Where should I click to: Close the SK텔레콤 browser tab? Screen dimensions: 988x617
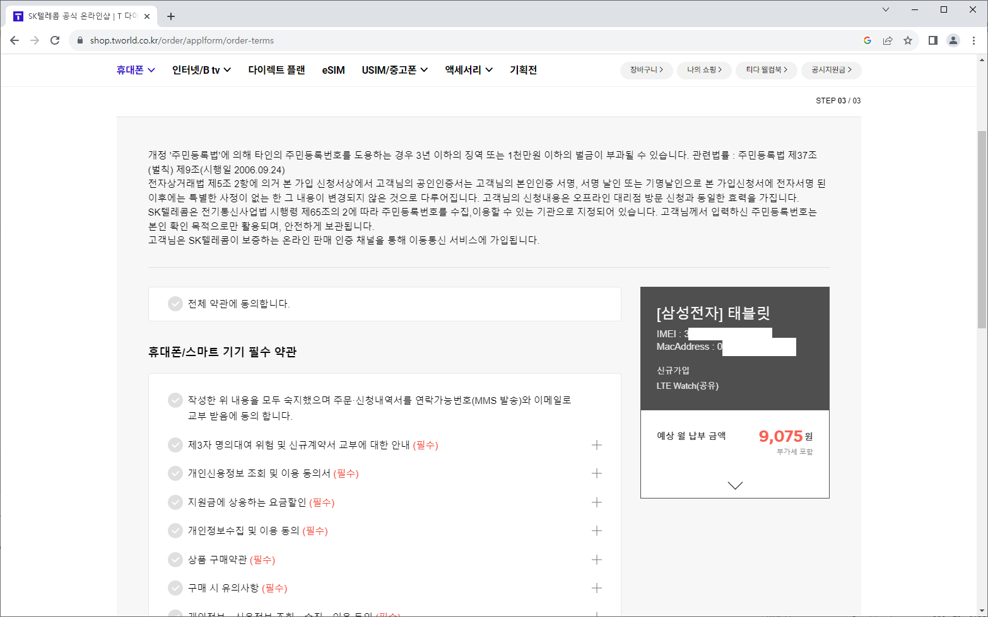[x=148, y=16]
